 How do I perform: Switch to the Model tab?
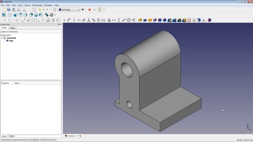point(4,28)
